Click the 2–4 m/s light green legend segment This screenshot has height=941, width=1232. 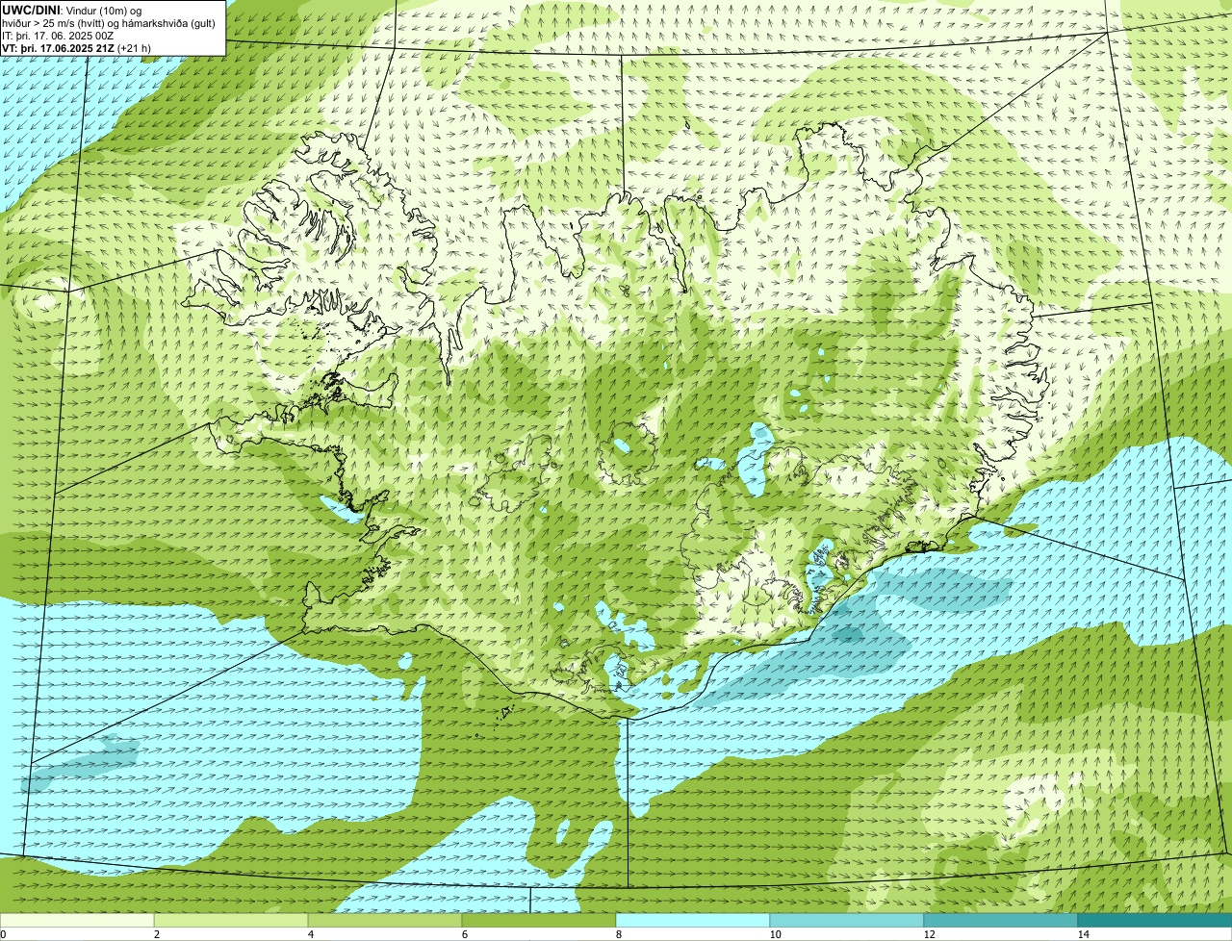[x=231, y=920]
